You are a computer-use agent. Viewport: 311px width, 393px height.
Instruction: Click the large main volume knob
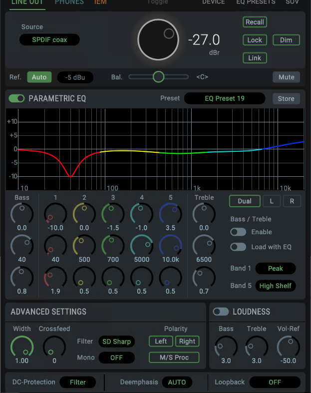pos(158,40)
